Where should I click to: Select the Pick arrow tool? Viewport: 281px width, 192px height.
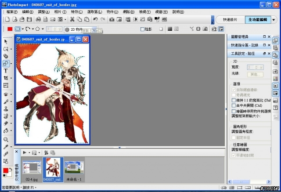[6, 42]
